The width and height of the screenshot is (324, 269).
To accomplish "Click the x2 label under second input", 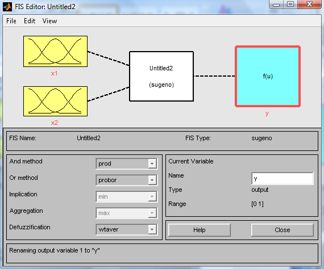I will (55, 123).
